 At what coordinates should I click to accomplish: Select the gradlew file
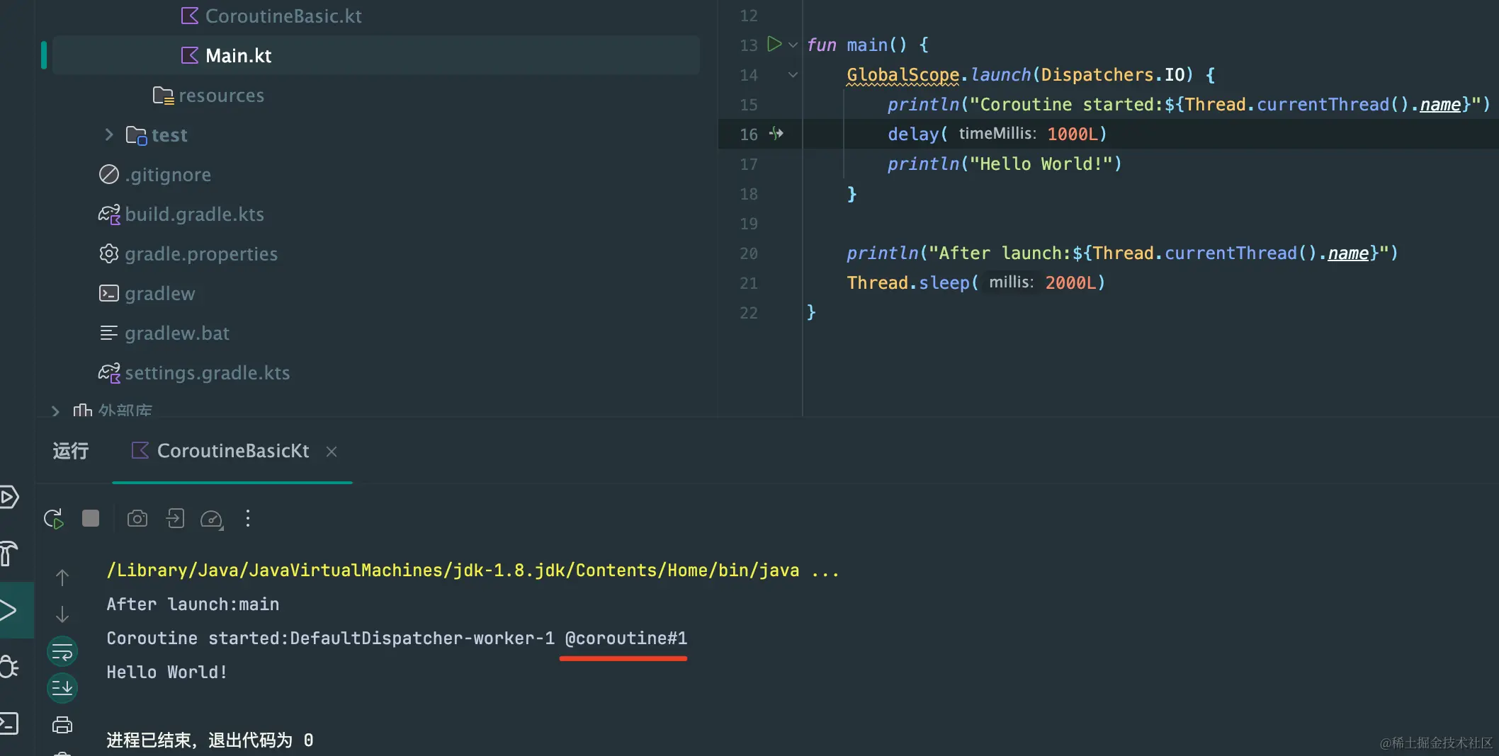click(x=147, y=293)
